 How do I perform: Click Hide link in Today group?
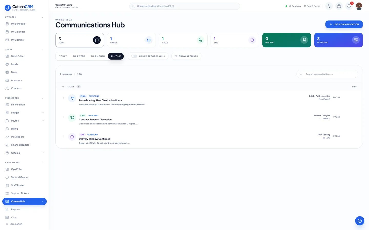pyautogui.click(x=354, y=87)
